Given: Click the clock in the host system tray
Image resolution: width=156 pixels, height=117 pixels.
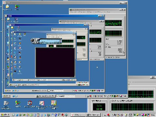Looking at the screenshot, I should 153,115.
